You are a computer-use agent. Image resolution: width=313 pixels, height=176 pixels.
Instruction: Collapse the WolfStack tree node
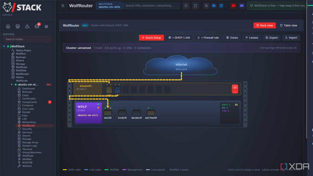tap(4, 46)
